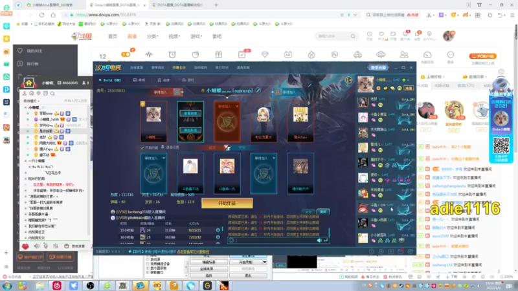518x291 pixels.
Task: Click the browser refresh icon
Action: click(x=41, y=15)
